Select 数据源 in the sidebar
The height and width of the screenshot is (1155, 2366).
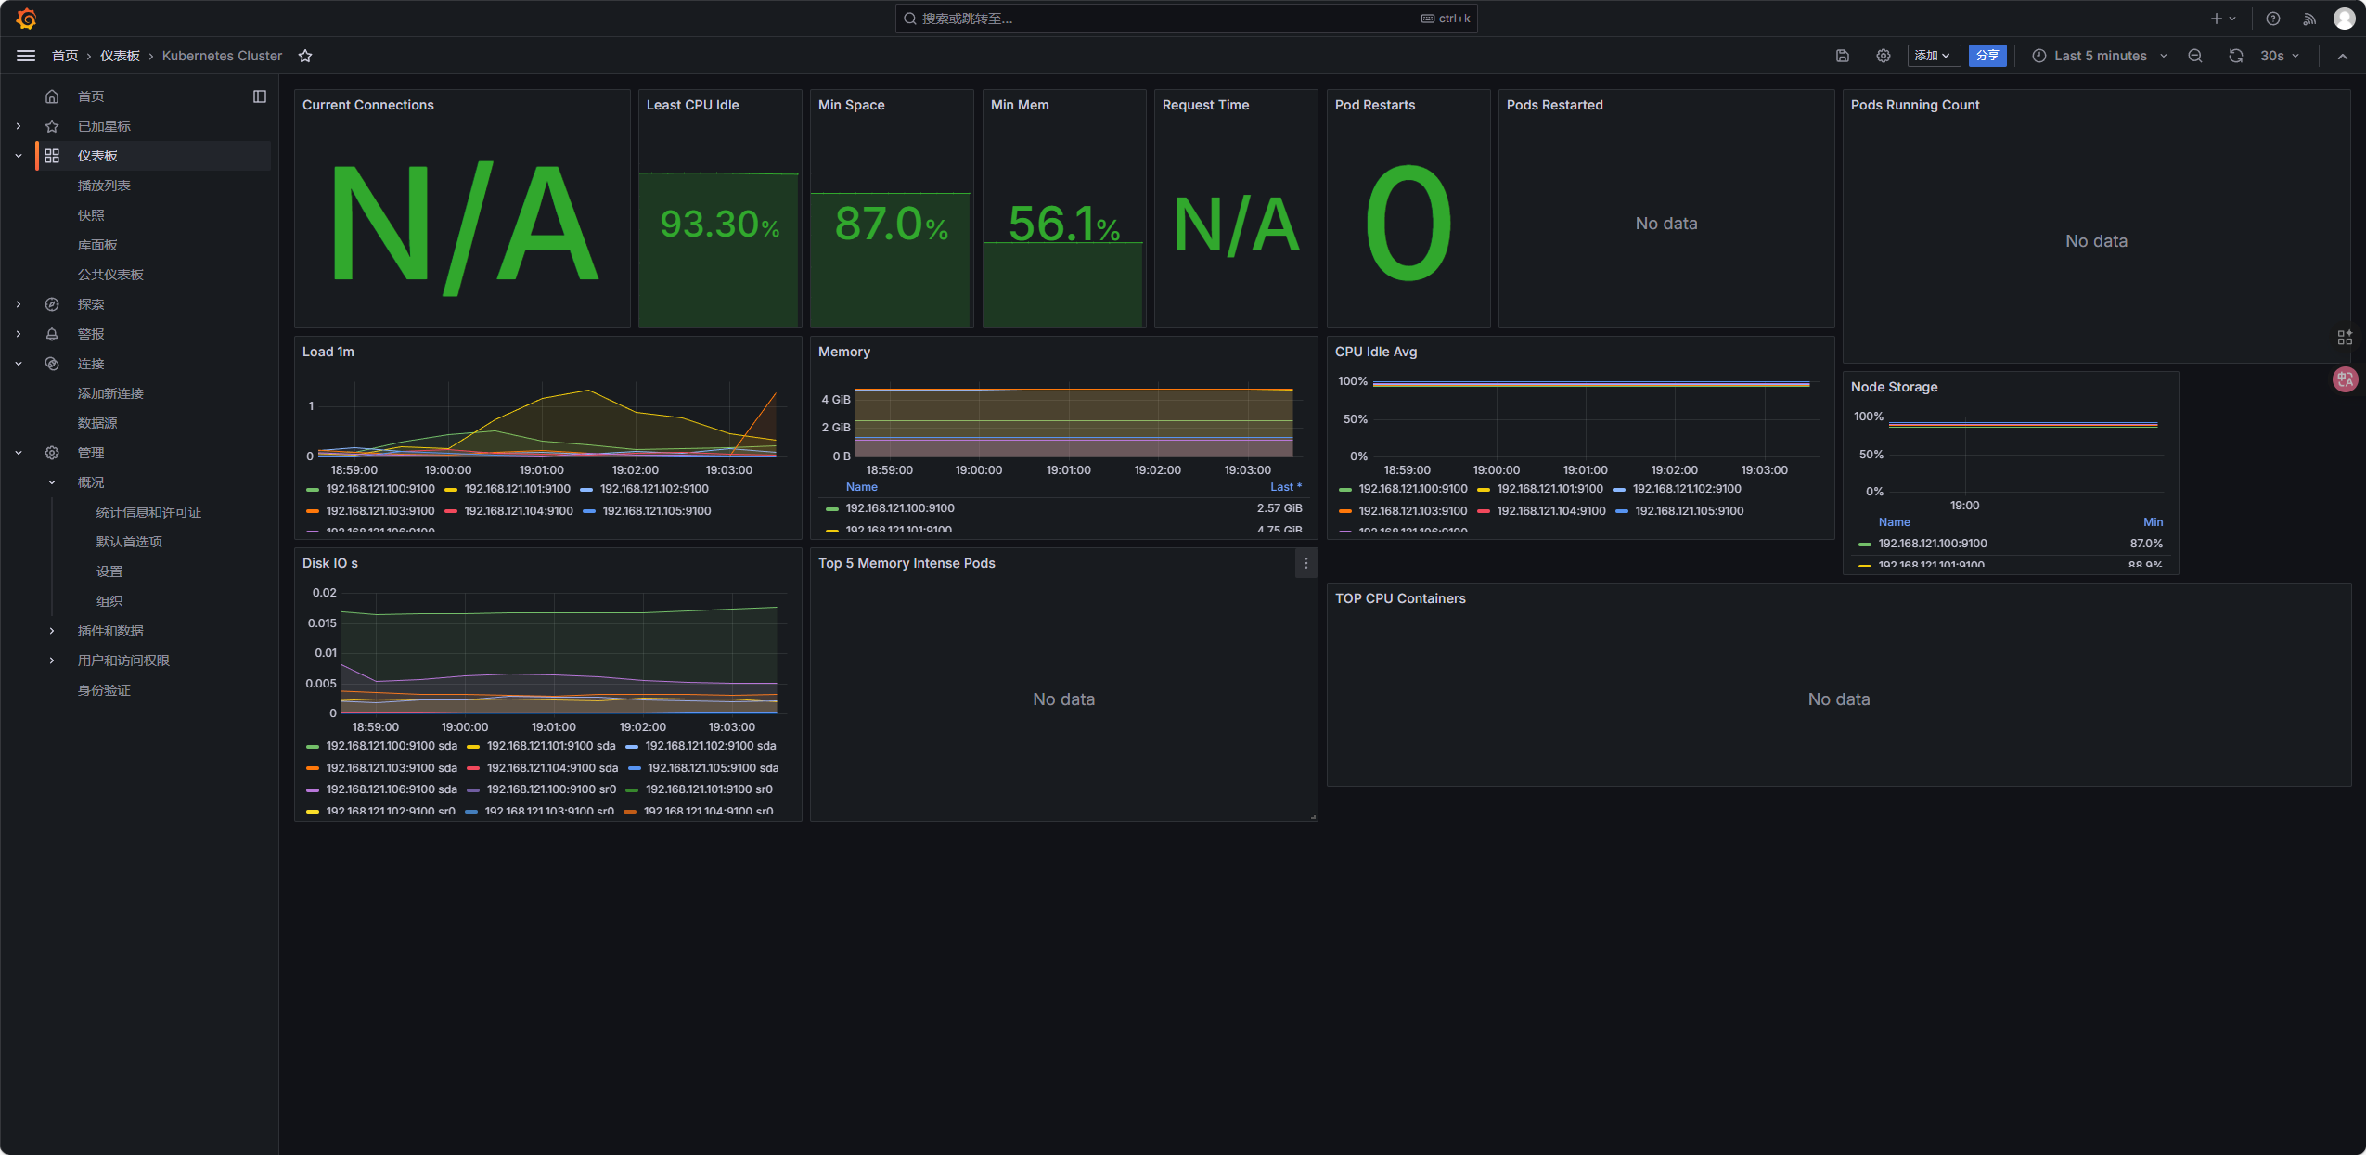click(x=97, y=423)
